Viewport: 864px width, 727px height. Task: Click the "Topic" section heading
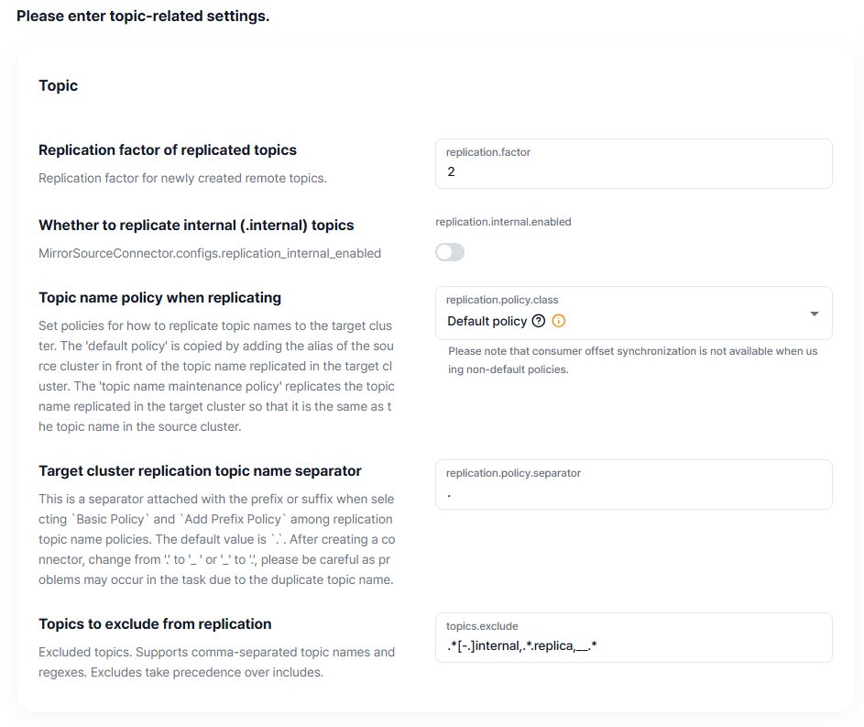[x=59, y=85]
